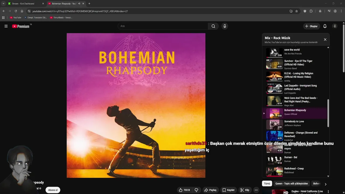Focus the Ara search field
The image size is (345, 194).
click(163, 26)
